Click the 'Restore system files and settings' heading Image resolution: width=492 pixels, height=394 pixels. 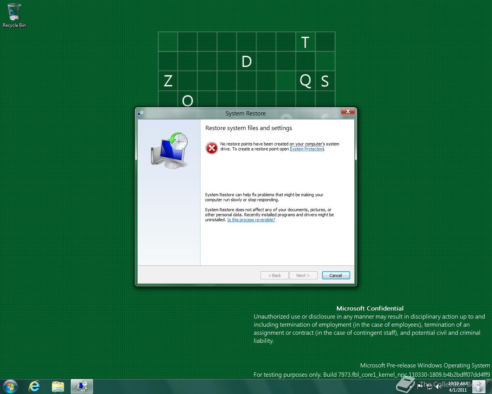click(249, 128)
